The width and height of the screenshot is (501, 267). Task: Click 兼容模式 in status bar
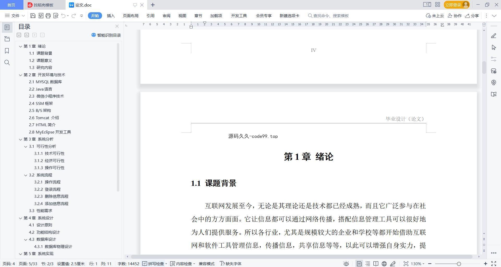[x=206, y=264]
